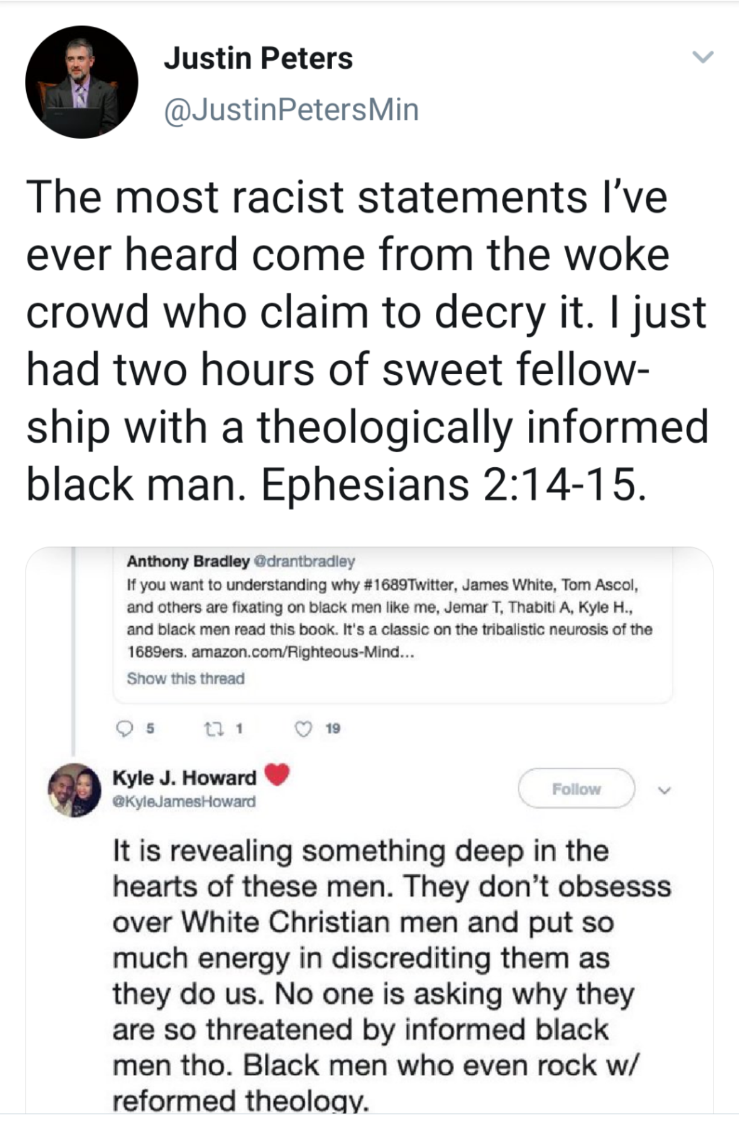Click the Anthony Bradley author name
Image resolution: width=739 pixels, height=1142 pixels.
188,561
